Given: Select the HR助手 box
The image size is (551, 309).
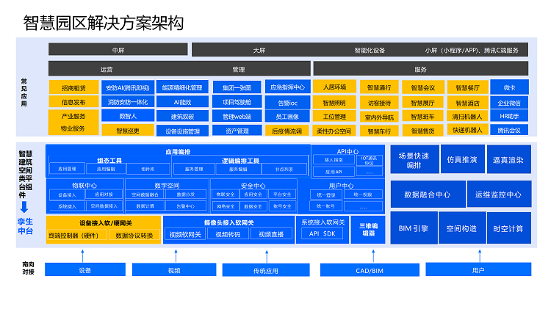Looking at the screenshot, I should (509, 116).
